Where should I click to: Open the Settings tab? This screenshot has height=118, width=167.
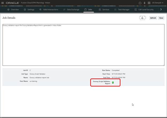(x=29, y=9)
